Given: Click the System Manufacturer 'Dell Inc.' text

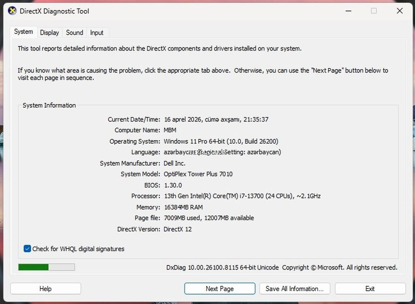Looking at the screenshot, I should coord(174,163).
